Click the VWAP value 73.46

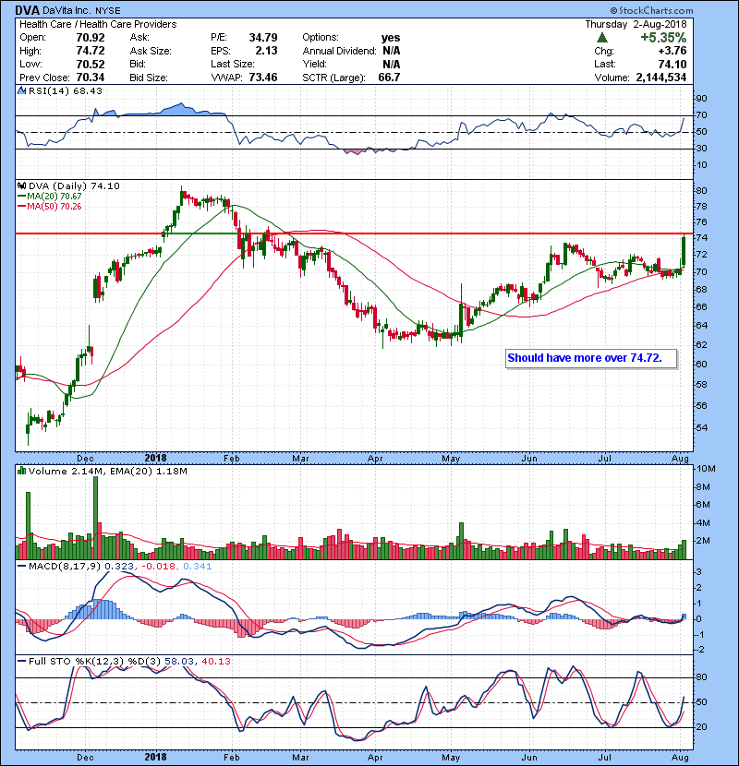click(263, 78)
